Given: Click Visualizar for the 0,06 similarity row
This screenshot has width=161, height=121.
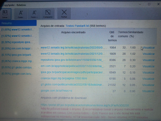Looking at the screenshot, I should click(x=148, y=79).
